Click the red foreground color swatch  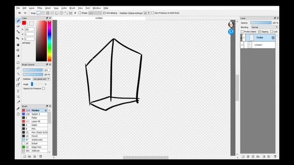click(24, 23)
